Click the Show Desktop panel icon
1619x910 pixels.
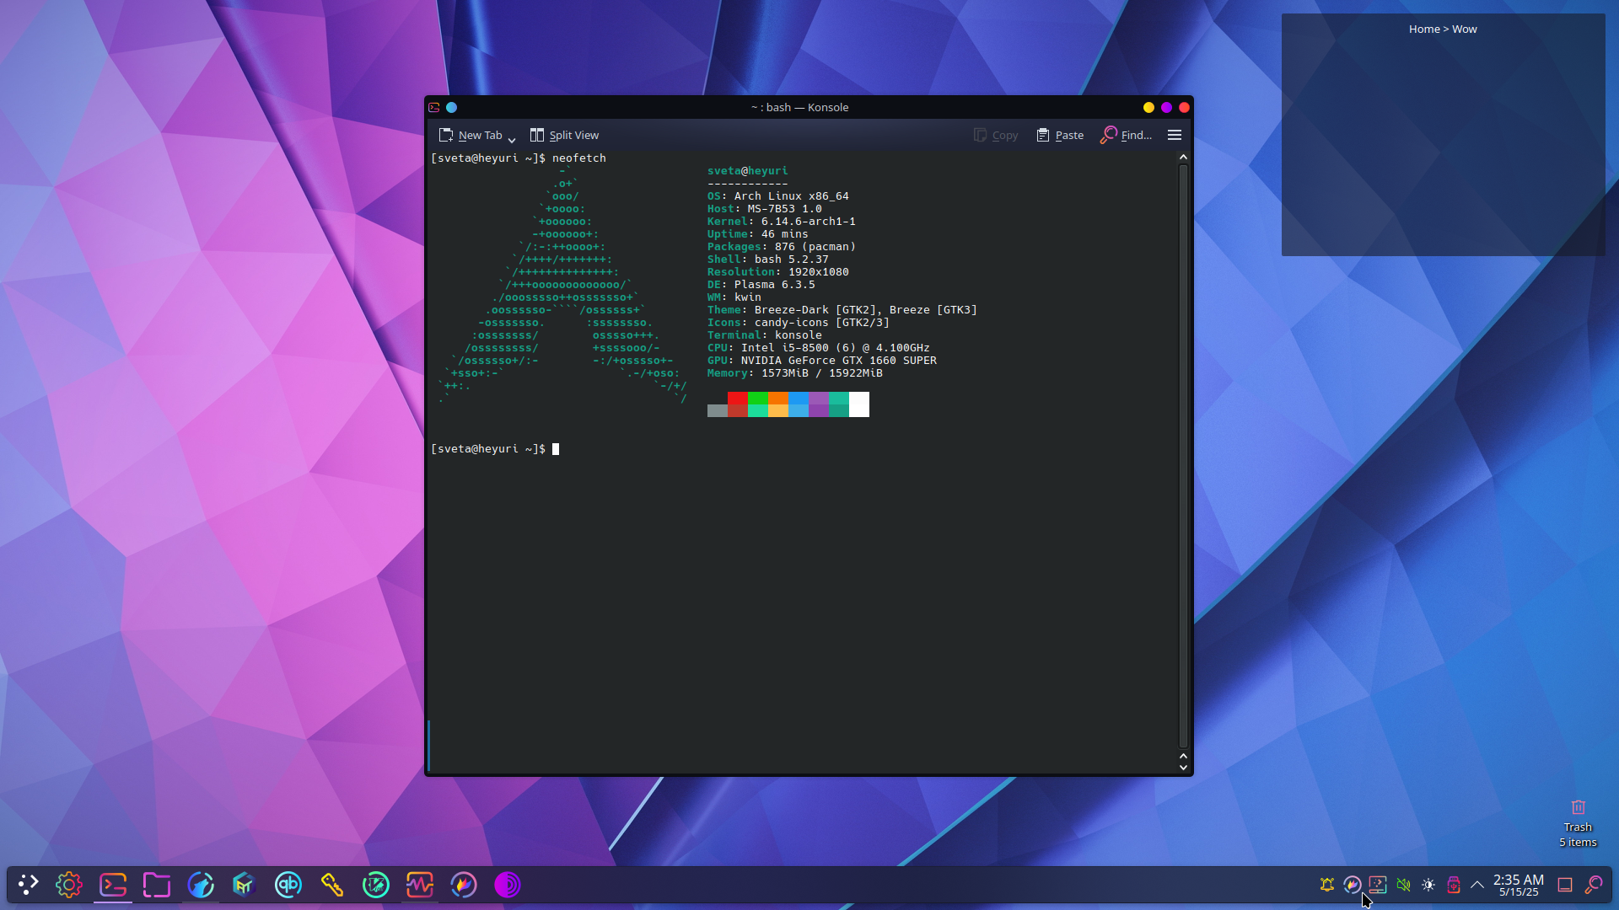coord(1565,885)
